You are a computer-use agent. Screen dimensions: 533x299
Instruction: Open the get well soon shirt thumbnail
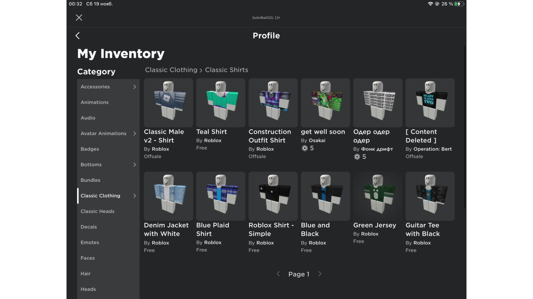325,103
